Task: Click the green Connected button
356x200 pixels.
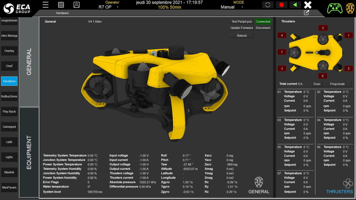Action: click(263, 22)
